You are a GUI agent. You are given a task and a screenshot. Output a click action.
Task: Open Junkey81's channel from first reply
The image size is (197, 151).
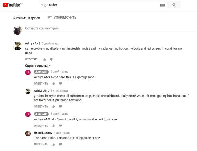(x=41, y=72)
